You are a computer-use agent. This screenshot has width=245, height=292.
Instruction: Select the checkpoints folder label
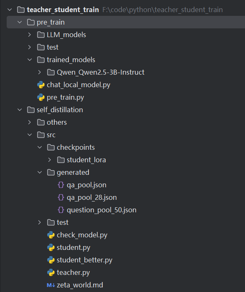pos(76,148)
